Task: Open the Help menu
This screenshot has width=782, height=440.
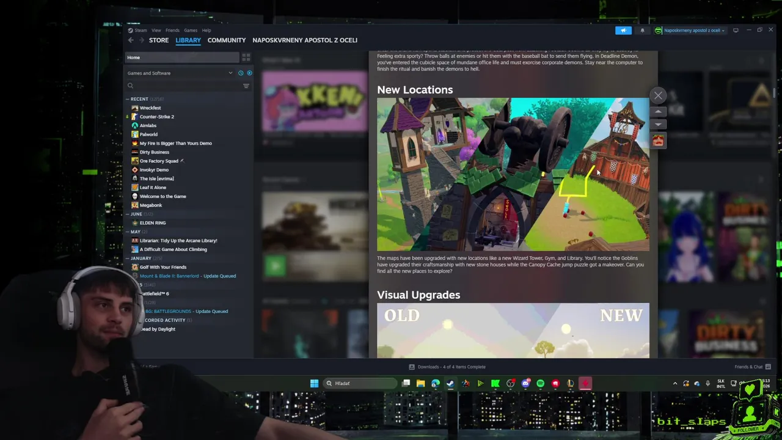Action: [206, 31]
